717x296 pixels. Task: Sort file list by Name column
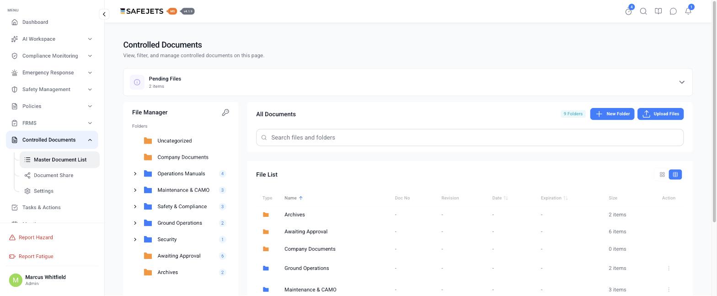pyautogui.click(x=294, y=198)
